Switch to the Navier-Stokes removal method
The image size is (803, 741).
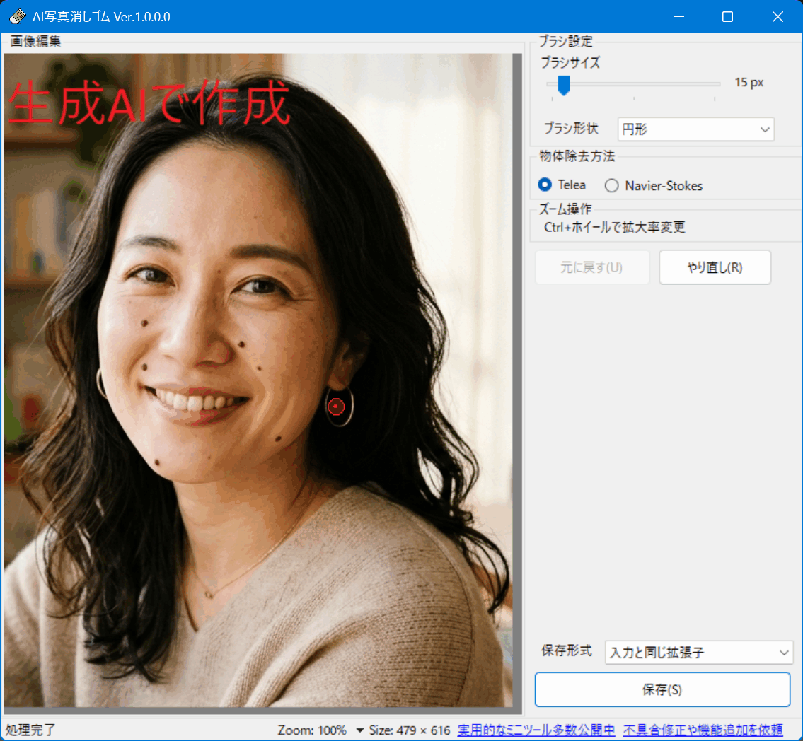(611, 186)
